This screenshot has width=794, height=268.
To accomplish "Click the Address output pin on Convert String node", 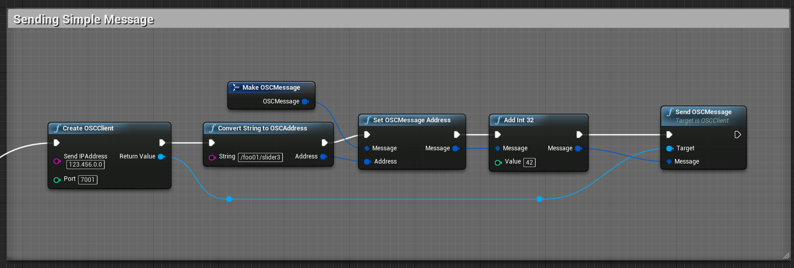I will 324,156.
